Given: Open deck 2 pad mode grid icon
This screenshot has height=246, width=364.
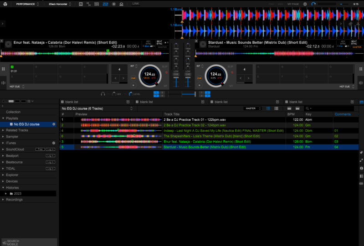Looking at the screenshot, I should point(361,69).
